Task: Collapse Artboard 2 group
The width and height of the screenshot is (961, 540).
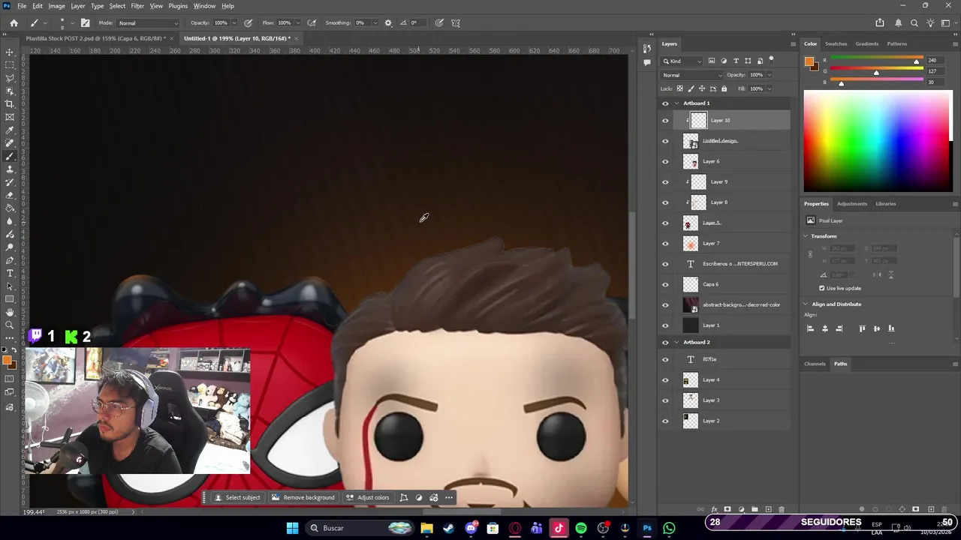Action: tap(676, 342)
